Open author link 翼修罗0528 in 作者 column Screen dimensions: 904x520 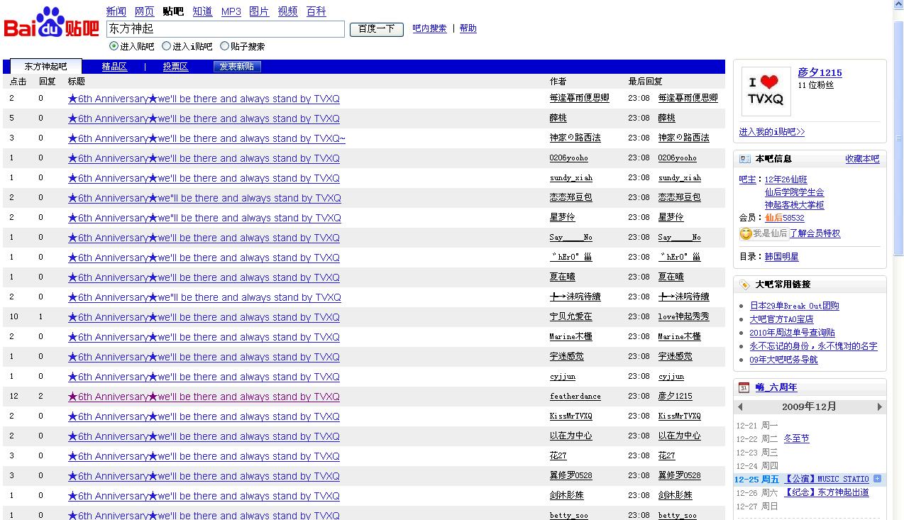point(571,476)
